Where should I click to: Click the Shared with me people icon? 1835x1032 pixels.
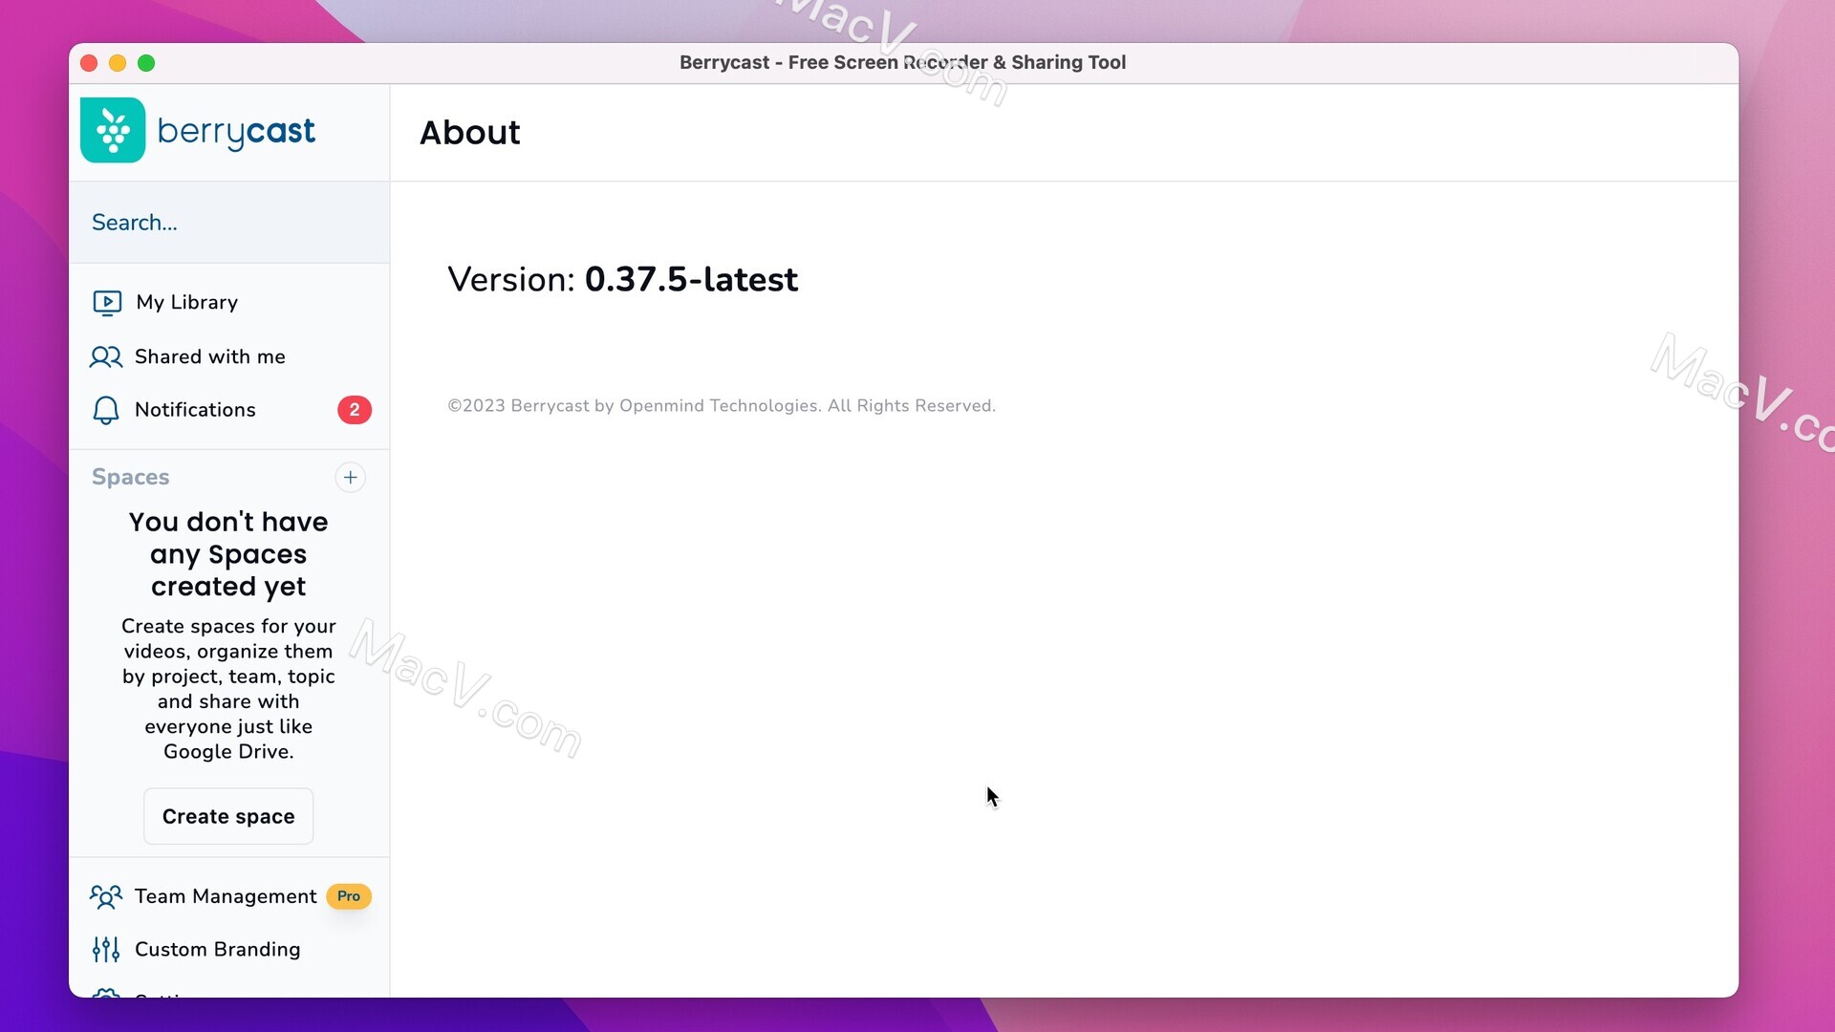tap(106, 357)
